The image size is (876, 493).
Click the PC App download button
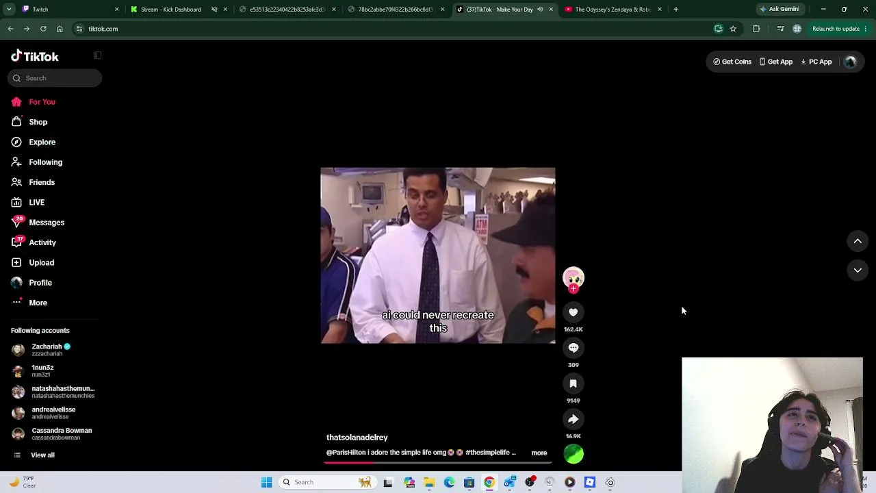click(x=816, y=62)
